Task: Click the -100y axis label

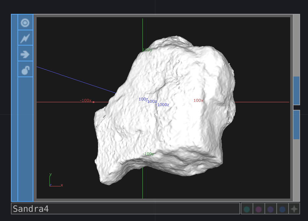Action: (148, 154)
